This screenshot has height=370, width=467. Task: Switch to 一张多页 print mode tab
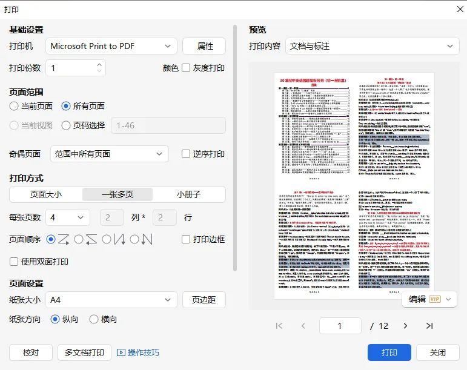click(118, 194)
